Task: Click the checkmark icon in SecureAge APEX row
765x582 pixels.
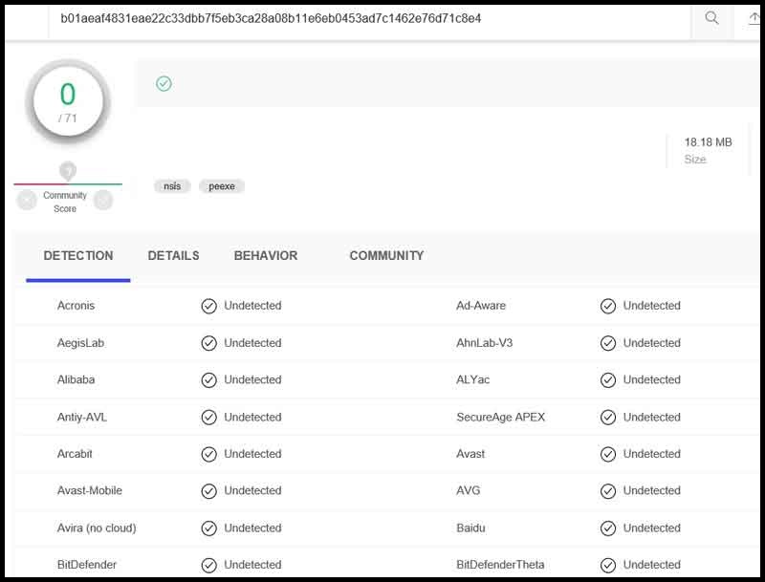Action: pyautogui.click(x=608, y=418)
